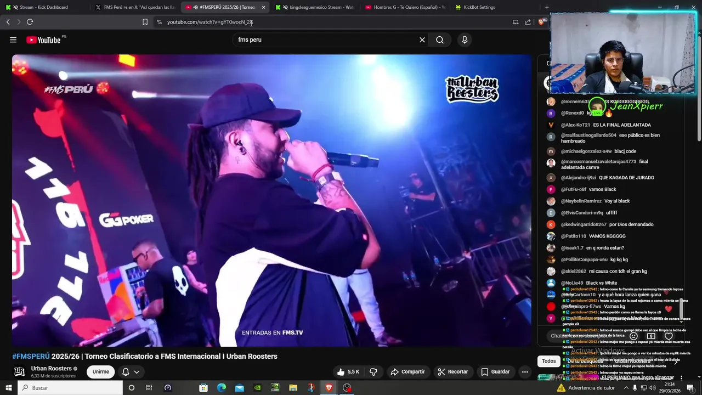Click the Recortar clip button
702x395 pixels.
(452, 371)
